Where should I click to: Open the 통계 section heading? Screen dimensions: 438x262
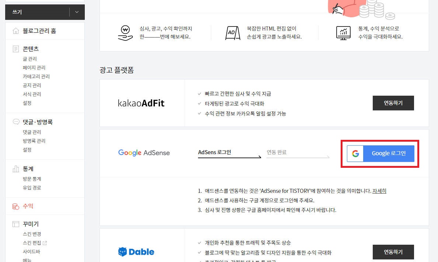point(28,169)
